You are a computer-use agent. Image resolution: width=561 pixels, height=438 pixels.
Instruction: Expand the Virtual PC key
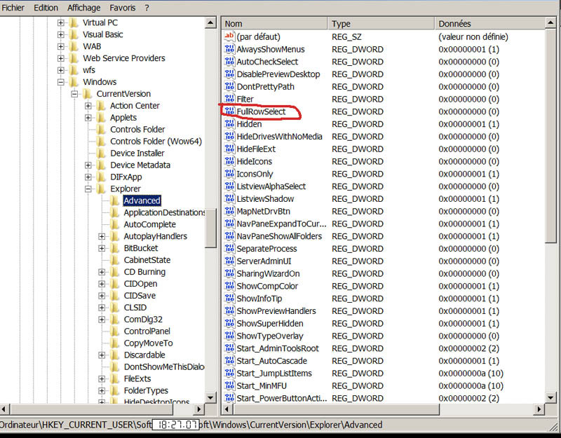[61, 22]
